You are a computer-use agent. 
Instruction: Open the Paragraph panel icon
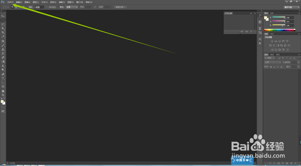click(x=260, y=44)
